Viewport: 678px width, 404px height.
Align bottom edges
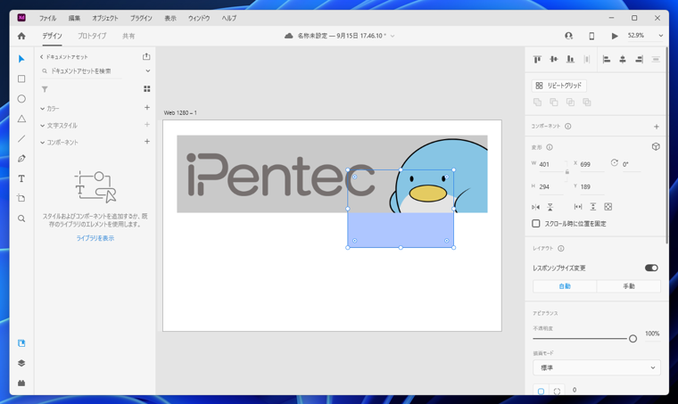pos(570,59)
